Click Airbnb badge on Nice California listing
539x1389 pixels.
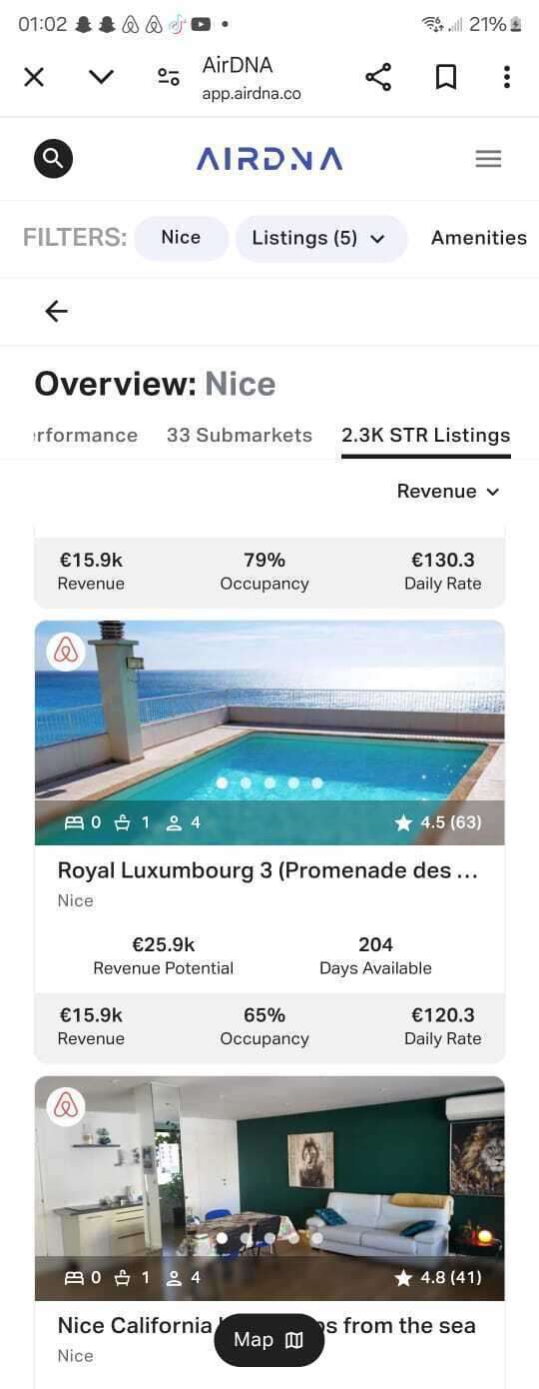66,1106
